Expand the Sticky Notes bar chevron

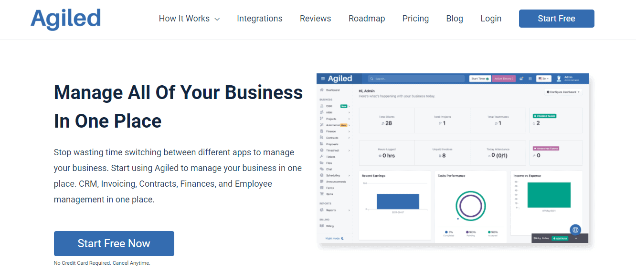click(x=576, y=238)
